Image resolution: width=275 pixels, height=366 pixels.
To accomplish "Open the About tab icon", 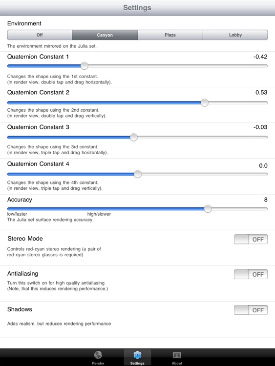I will [x=177, y=355].
